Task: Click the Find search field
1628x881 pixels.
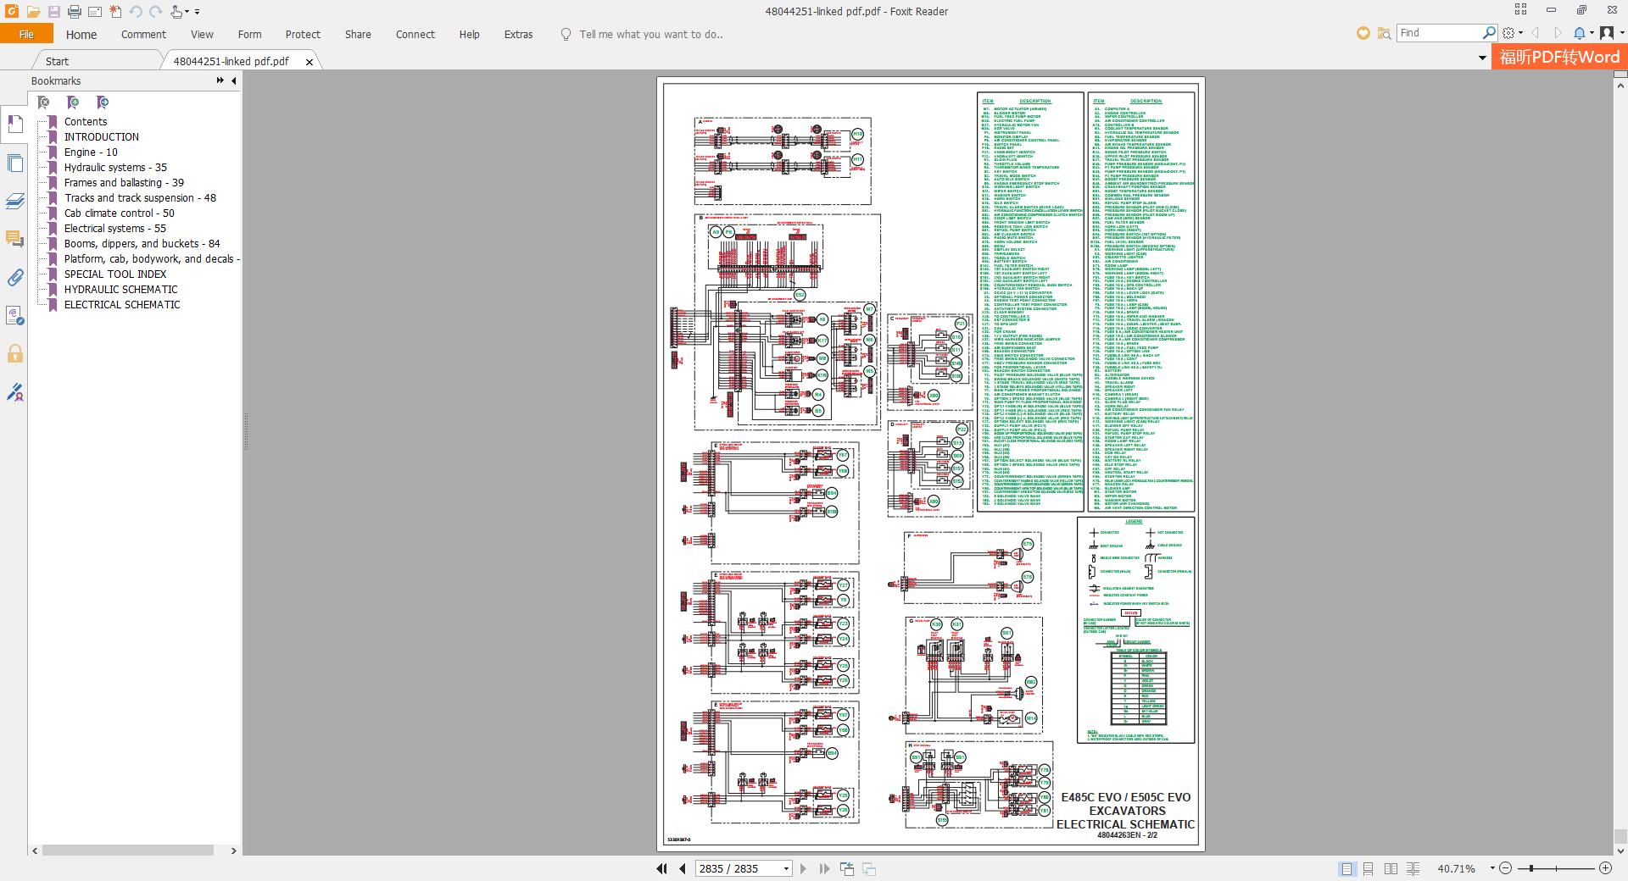Action: (x=1440, y=33)
